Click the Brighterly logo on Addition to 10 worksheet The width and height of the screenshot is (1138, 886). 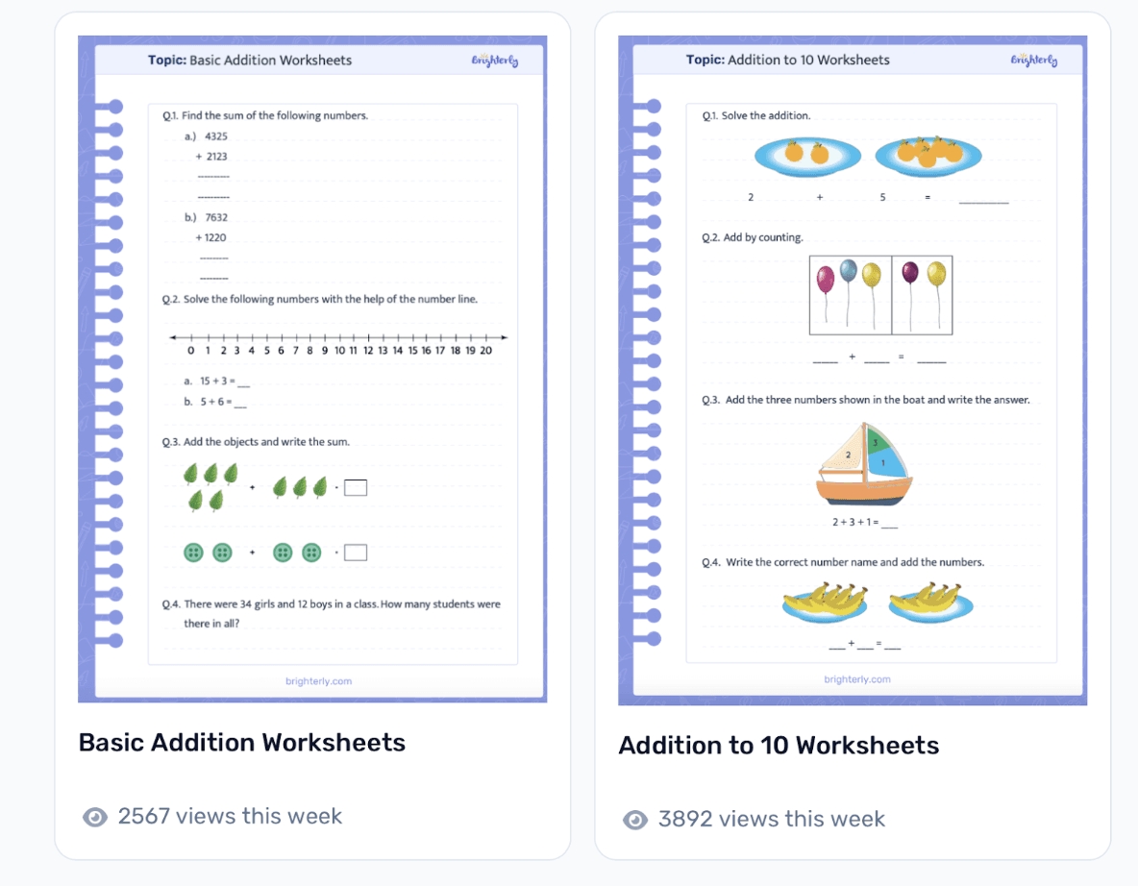click(1033, 61)
